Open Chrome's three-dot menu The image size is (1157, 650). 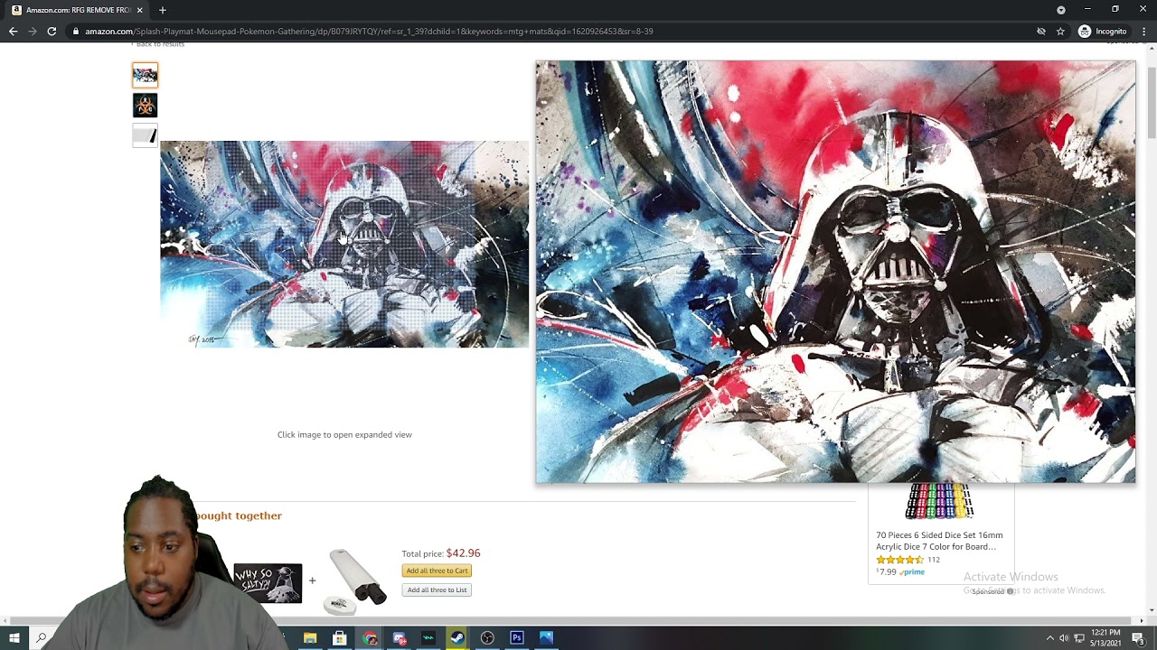(x=1144, y=32)
